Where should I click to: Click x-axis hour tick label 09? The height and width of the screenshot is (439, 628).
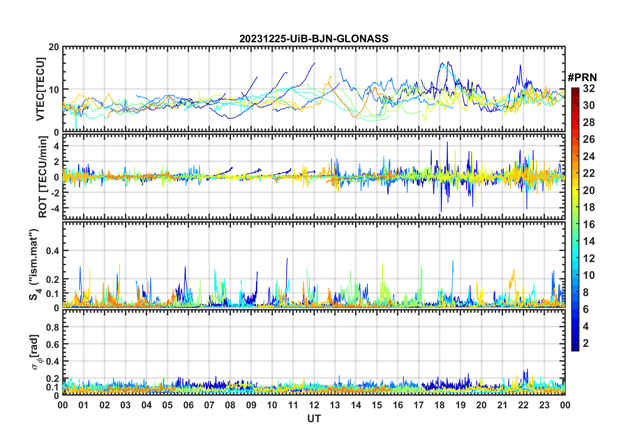[x=251, y=405]
